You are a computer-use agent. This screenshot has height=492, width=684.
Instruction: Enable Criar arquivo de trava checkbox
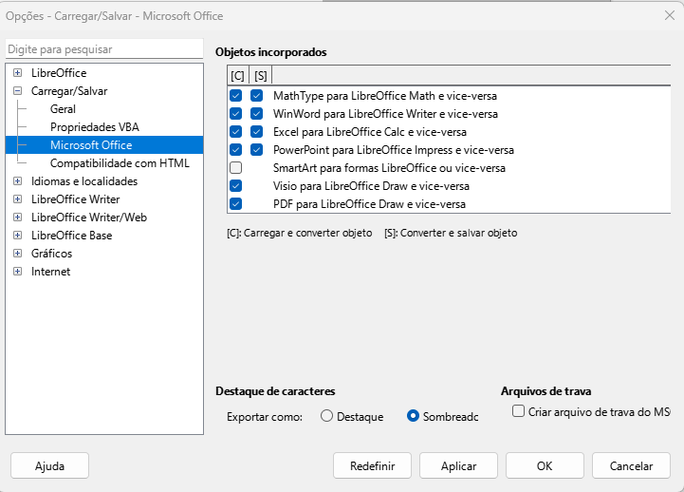click(x=518, y=411)
